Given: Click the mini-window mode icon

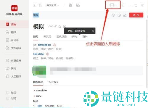Looking at the screenshot, I should point(123,5).
